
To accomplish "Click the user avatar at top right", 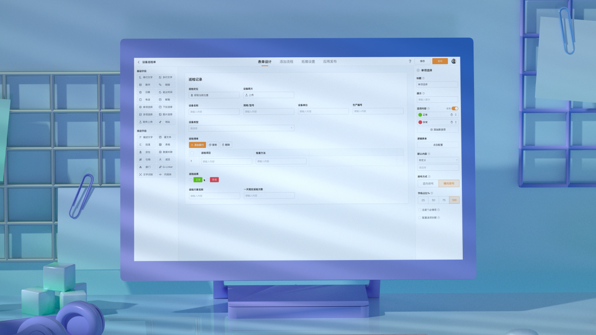I will click(x=454, y=61).
